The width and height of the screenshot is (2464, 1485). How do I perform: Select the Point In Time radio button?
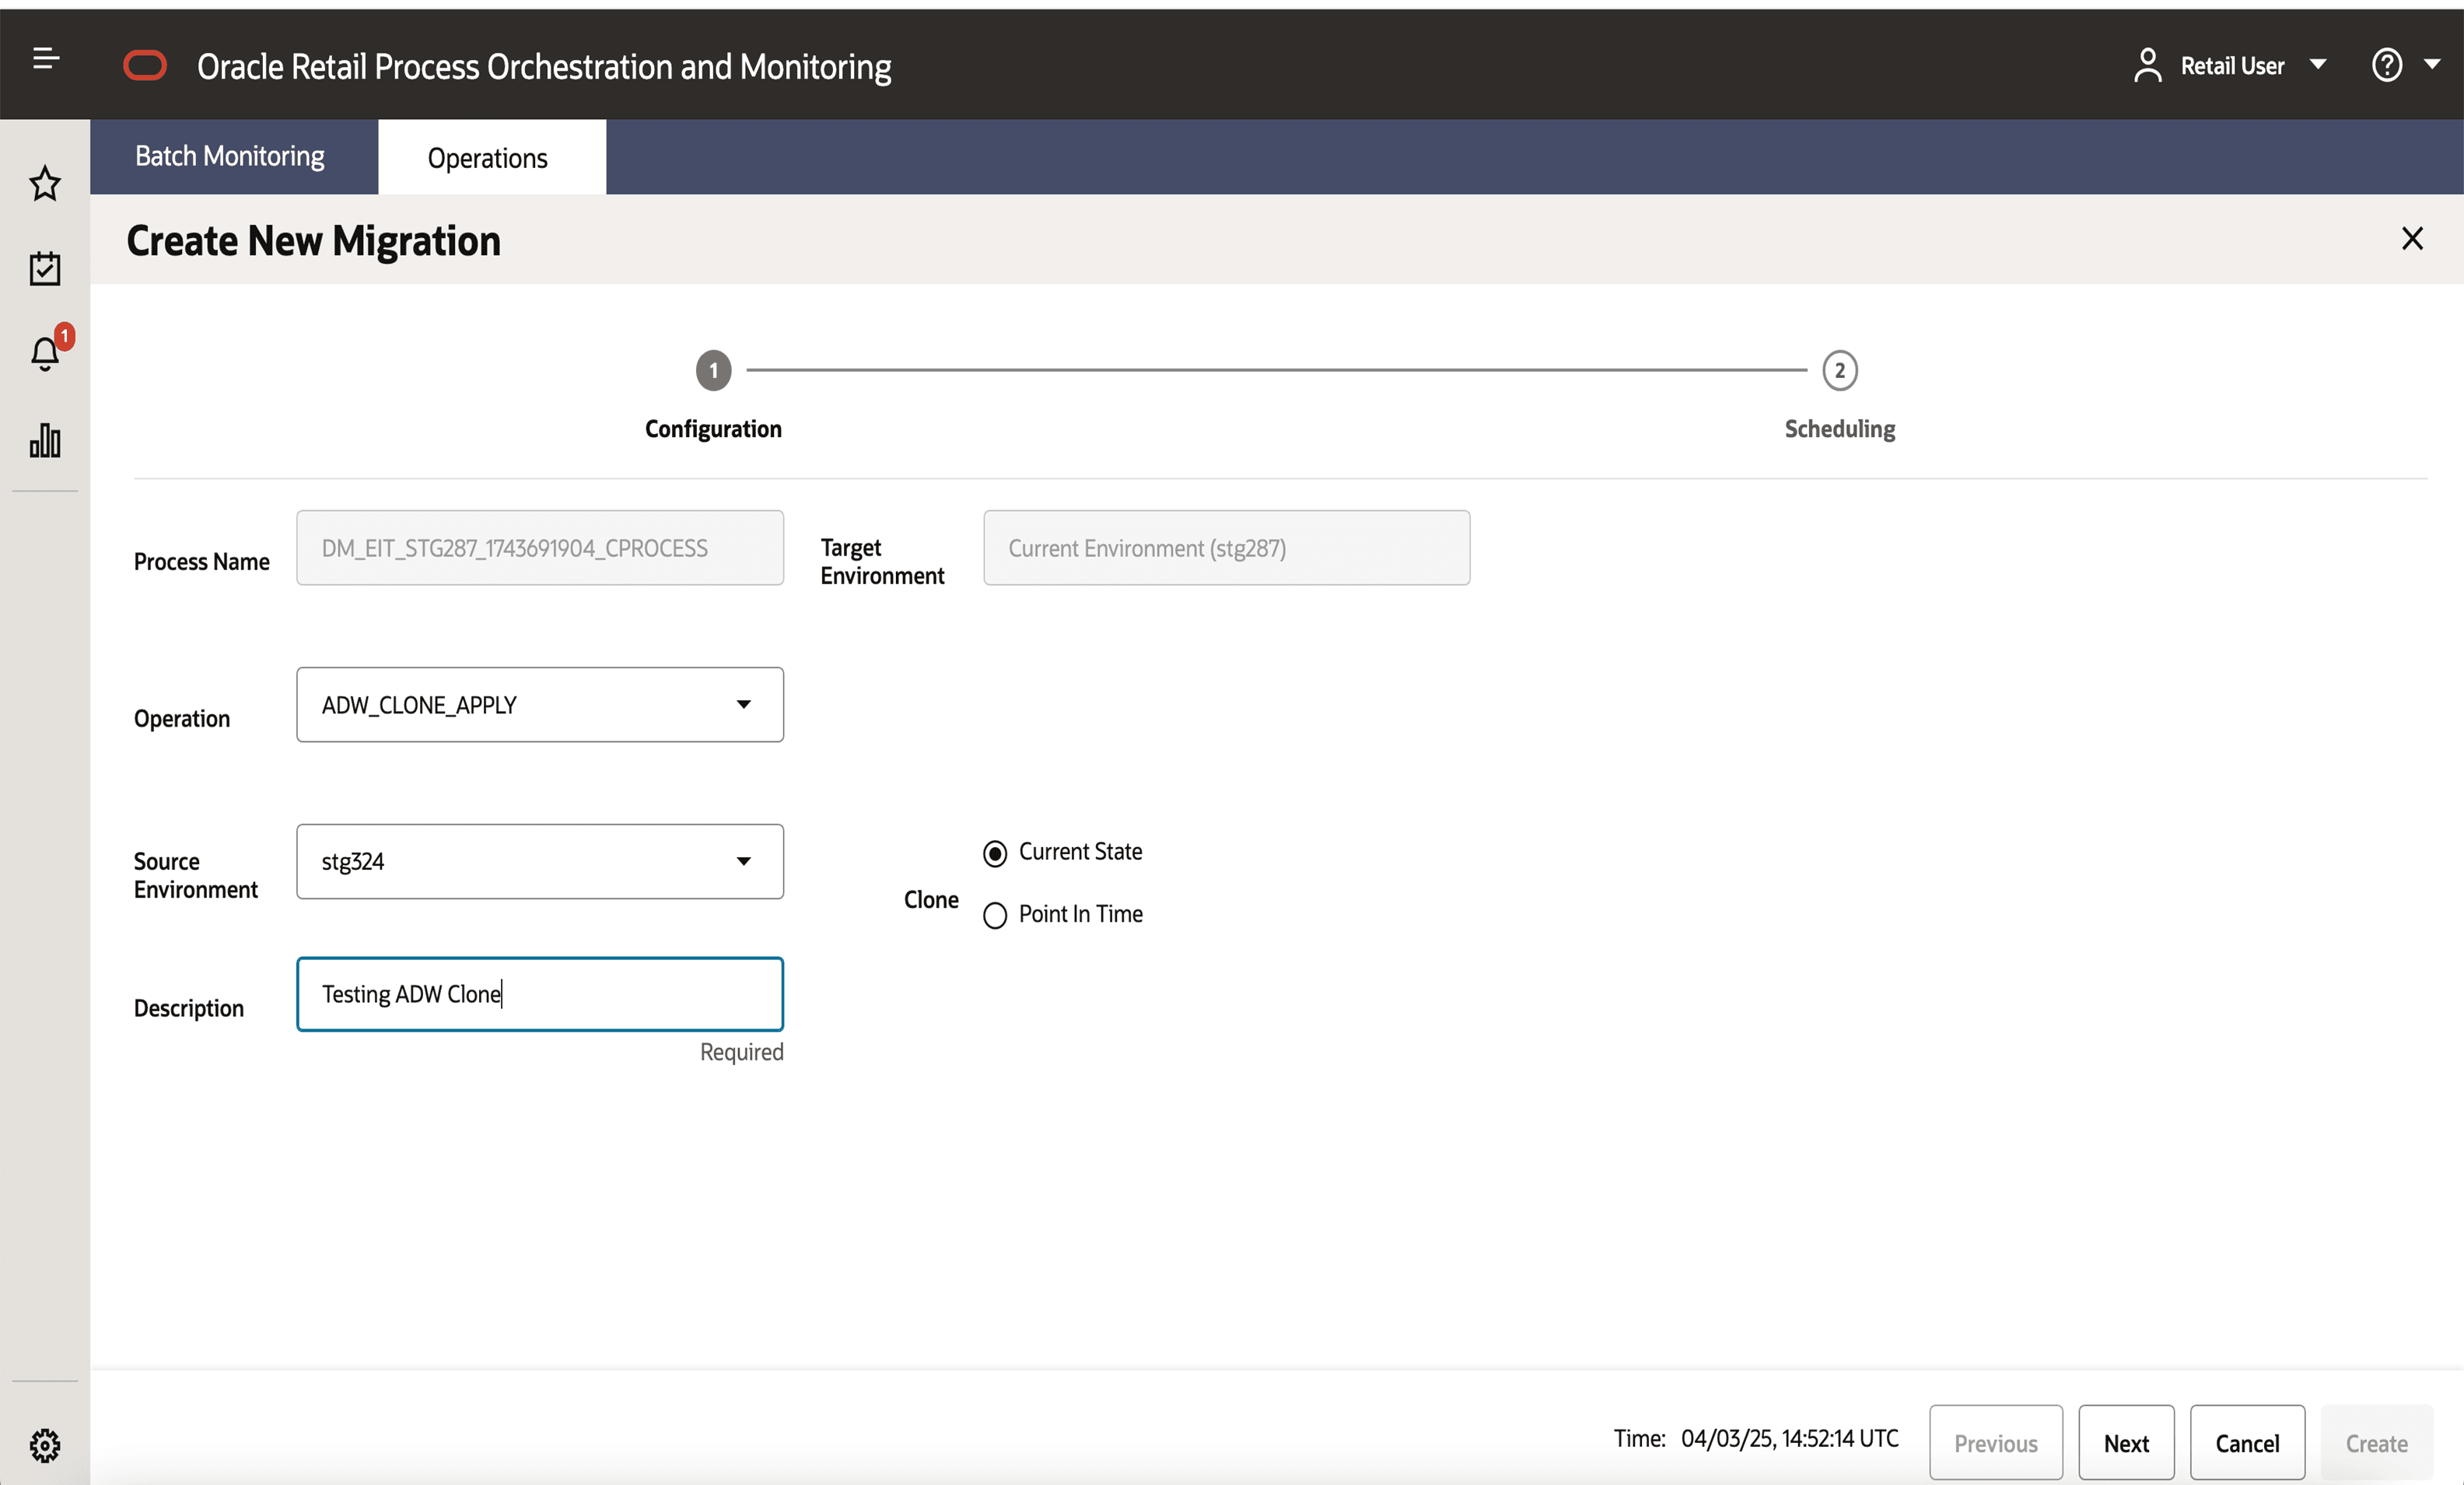pos(994,915)
